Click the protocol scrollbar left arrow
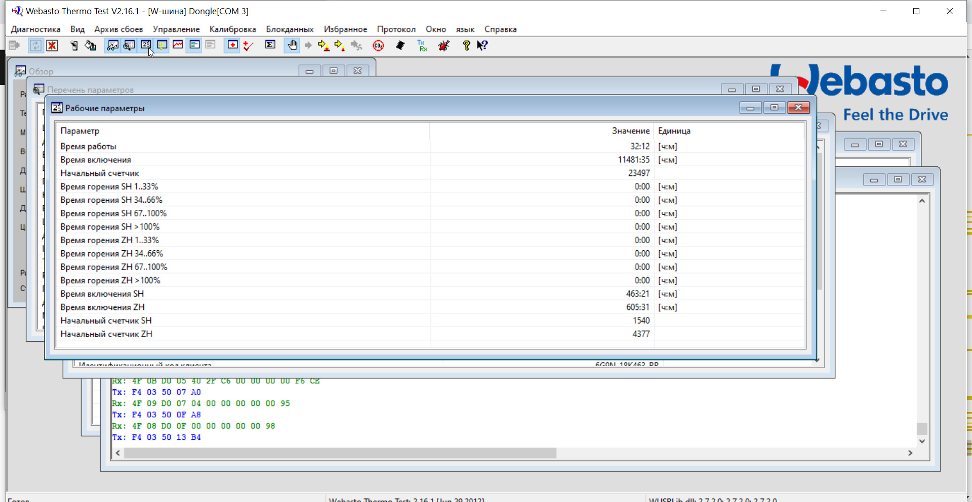 point(118,453)
